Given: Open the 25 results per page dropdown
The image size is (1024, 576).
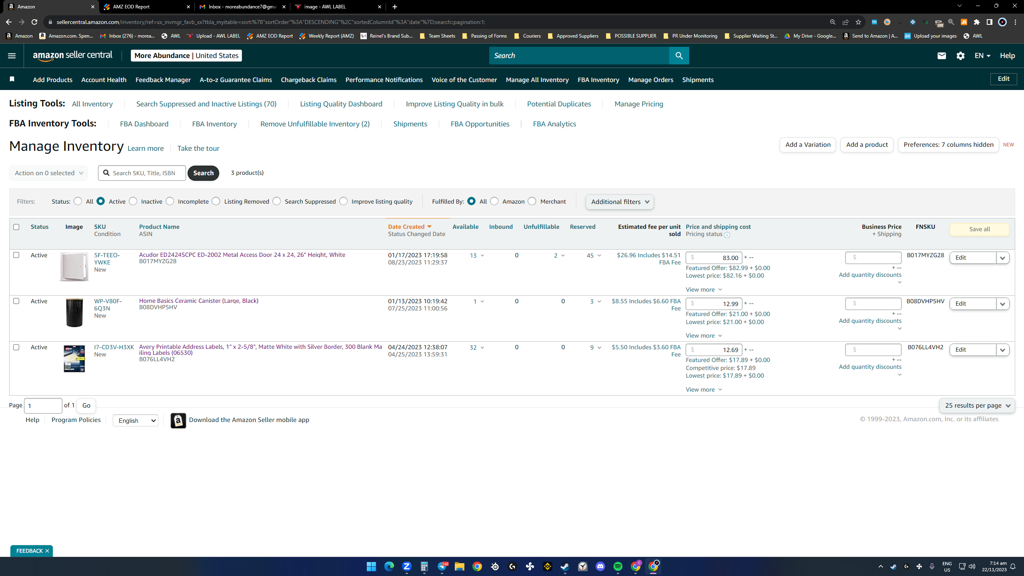Looking at the screenshot, I should [977, 406].
